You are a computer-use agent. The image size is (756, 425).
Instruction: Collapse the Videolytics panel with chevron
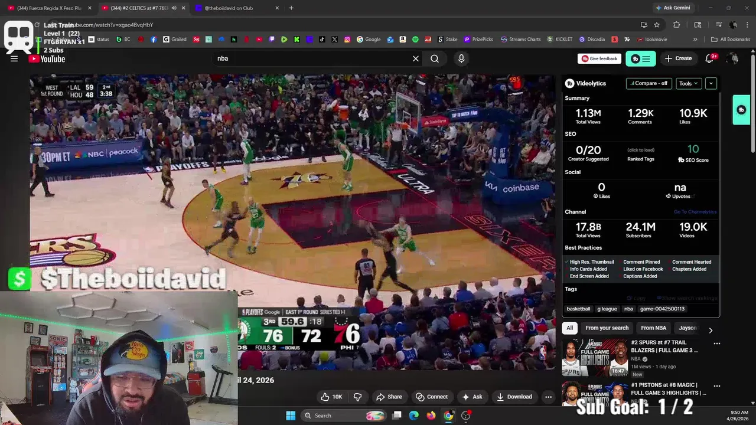click(x=711, y=83)
